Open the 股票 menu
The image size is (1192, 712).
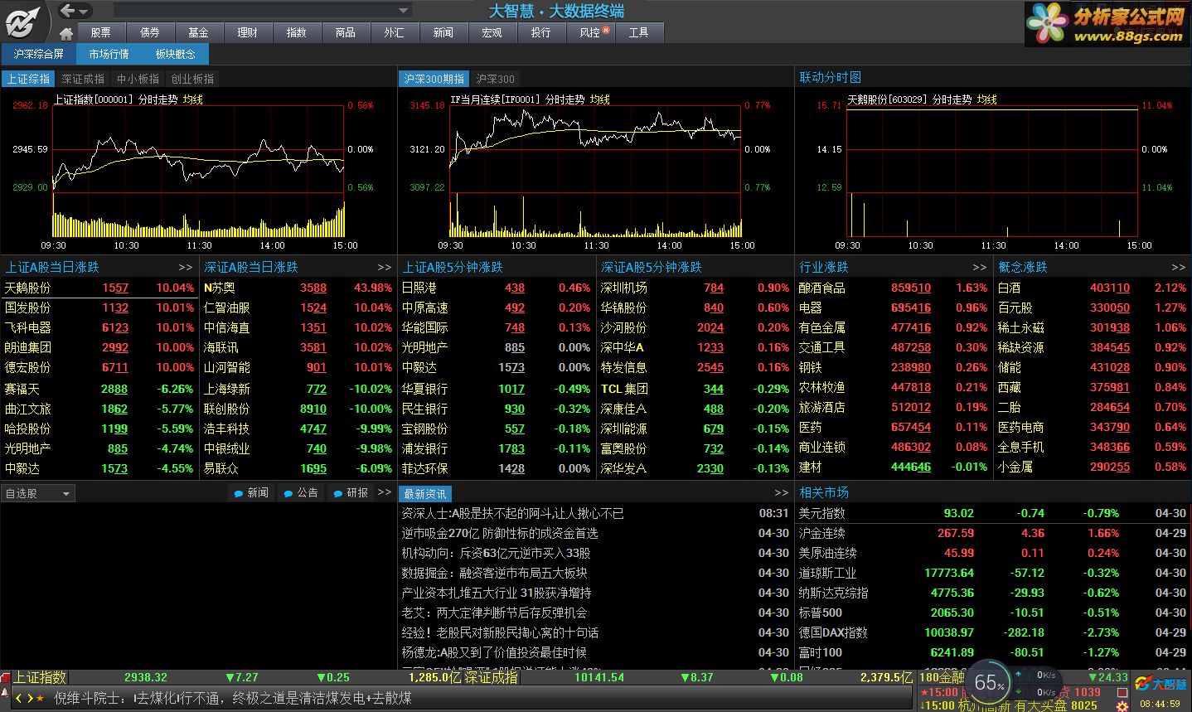click(100, 32)
